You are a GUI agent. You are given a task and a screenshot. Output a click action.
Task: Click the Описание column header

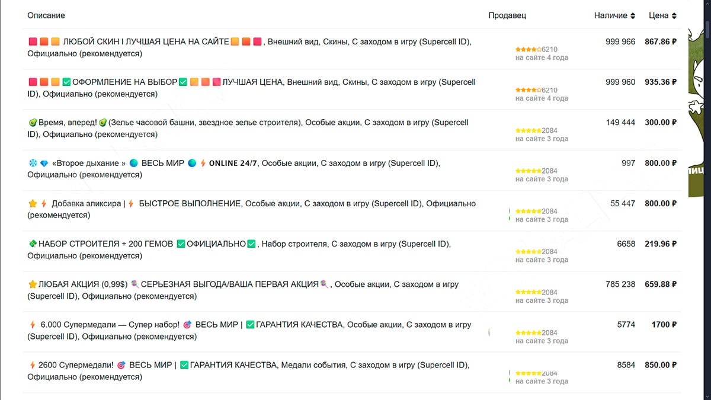[x=46, y=15]
